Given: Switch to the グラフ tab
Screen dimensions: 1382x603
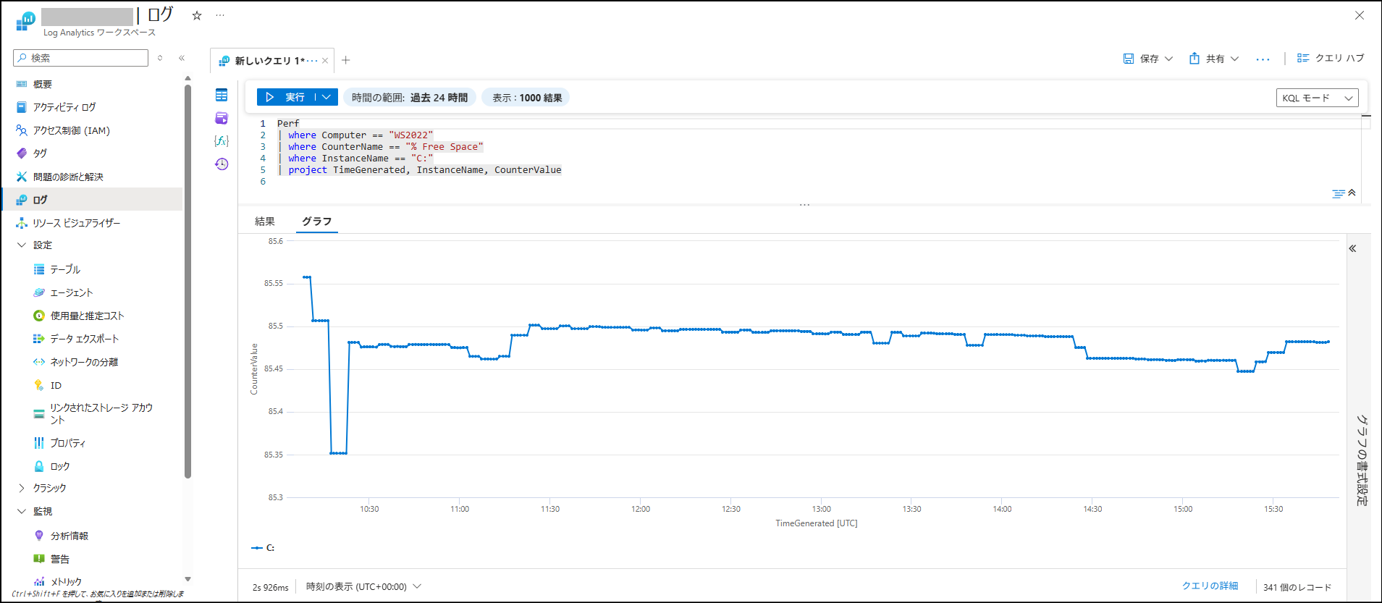Looking at the screenshot, I should coord(317,222).
